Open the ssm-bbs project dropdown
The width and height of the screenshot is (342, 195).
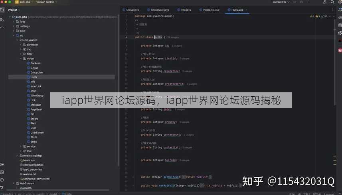point(25,2)
